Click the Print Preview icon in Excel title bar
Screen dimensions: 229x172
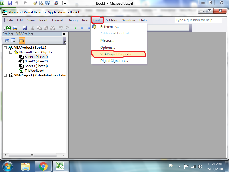pos(41,3)
